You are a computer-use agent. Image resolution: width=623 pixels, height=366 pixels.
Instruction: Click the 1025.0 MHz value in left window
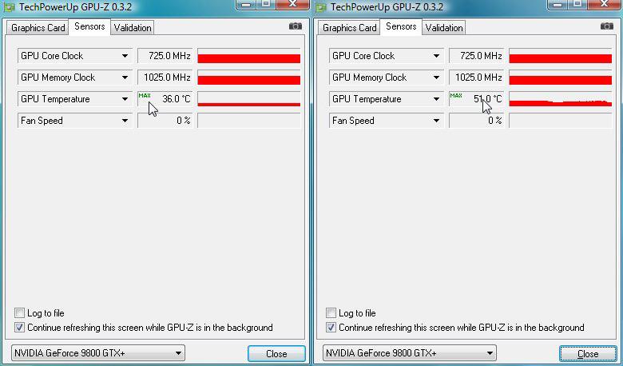pos(165,78)
